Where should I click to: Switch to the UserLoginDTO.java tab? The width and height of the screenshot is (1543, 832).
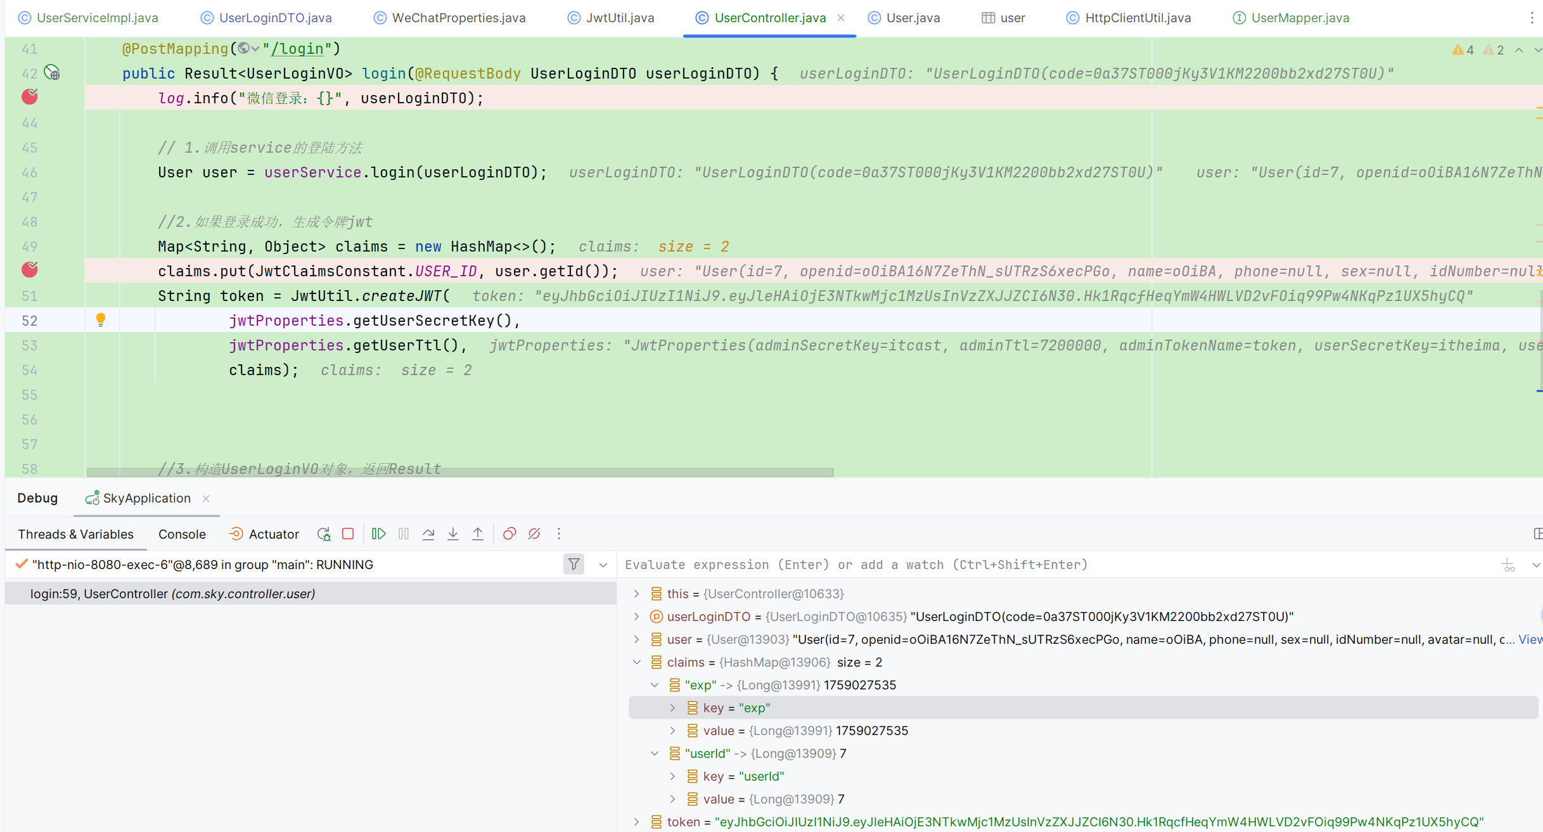point(267,18)
